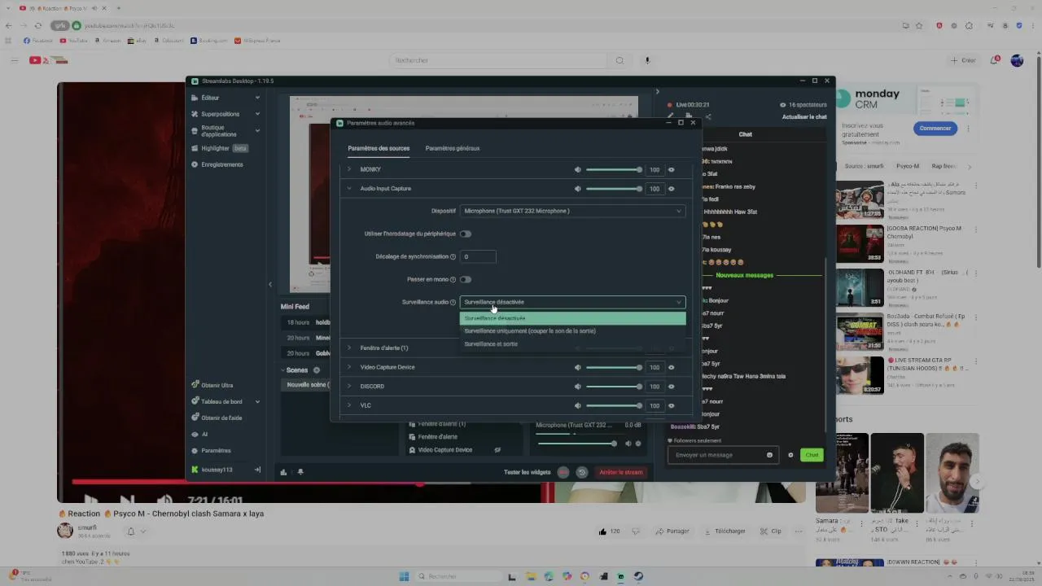Show help for Surveillance audio
1042x586 pixels.
[x=453, y=302]
